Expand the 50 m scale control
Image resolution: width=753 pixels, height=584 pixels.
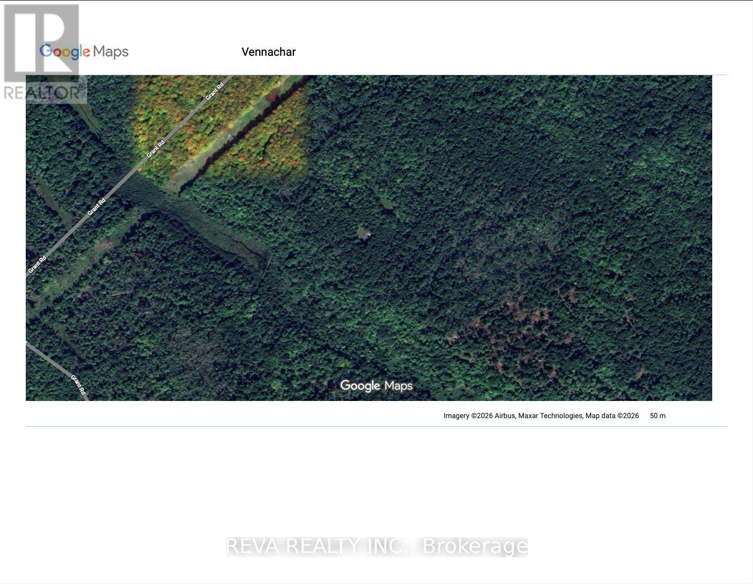coord(658,415)
